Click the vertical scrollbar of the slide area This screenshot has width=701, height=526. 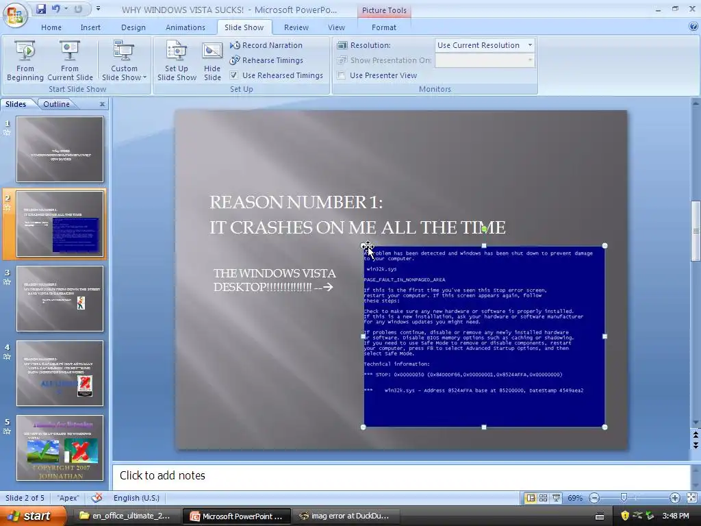(696, 231)
